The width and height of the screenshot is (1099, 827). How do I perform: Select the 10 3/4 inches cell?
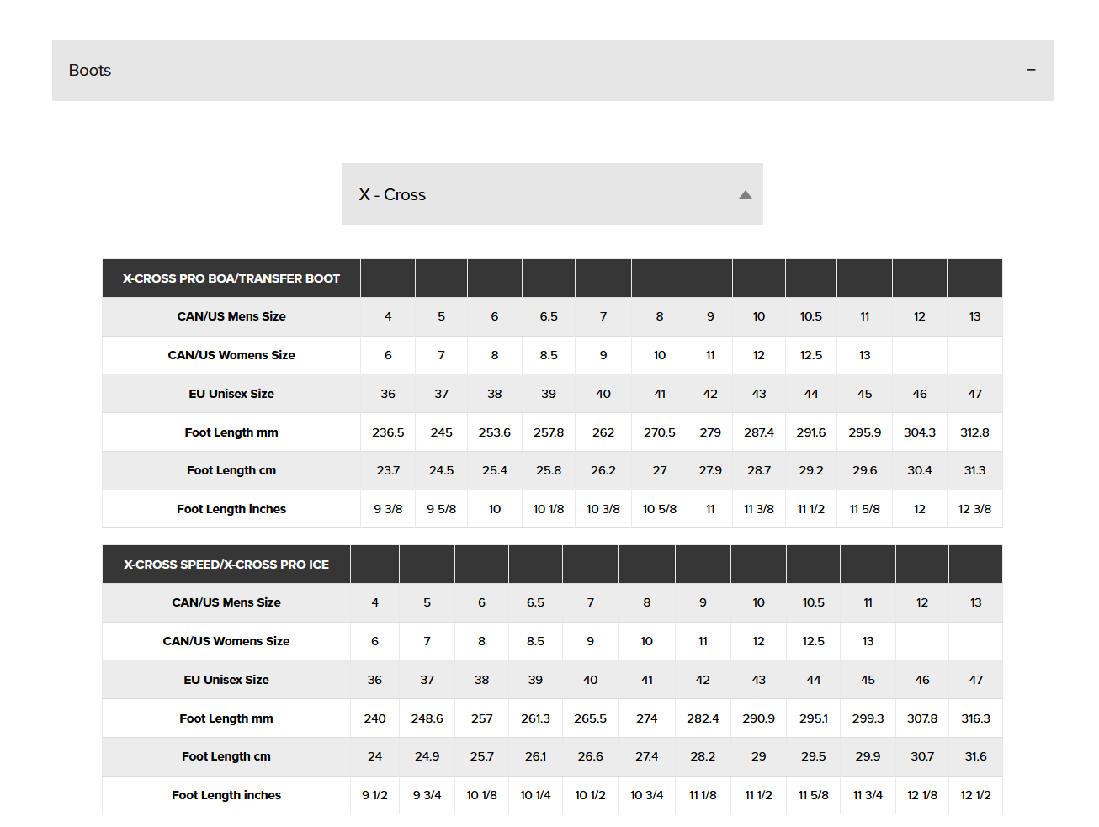tap(647, 795)
